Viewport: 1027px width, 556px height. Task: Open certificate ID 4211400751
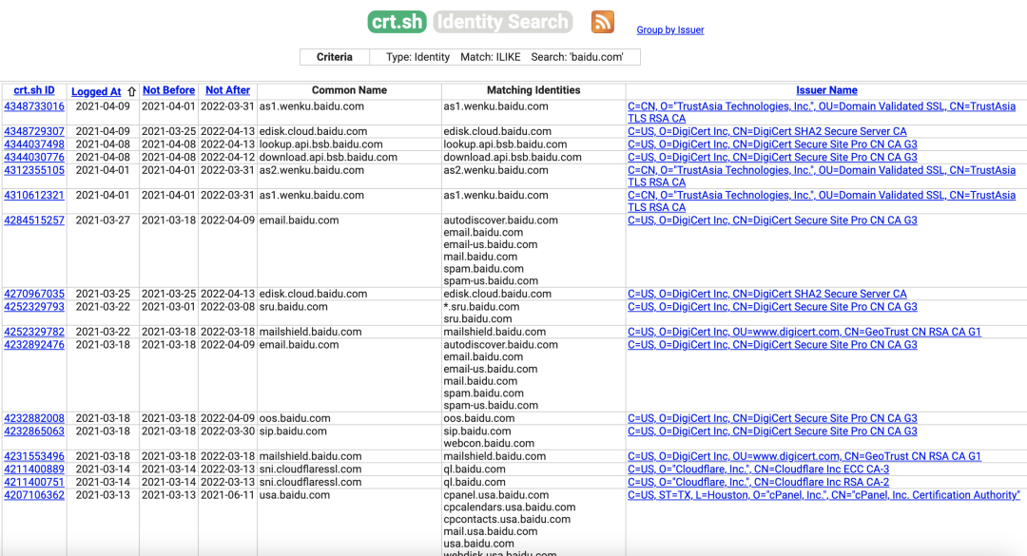(34, 482)
